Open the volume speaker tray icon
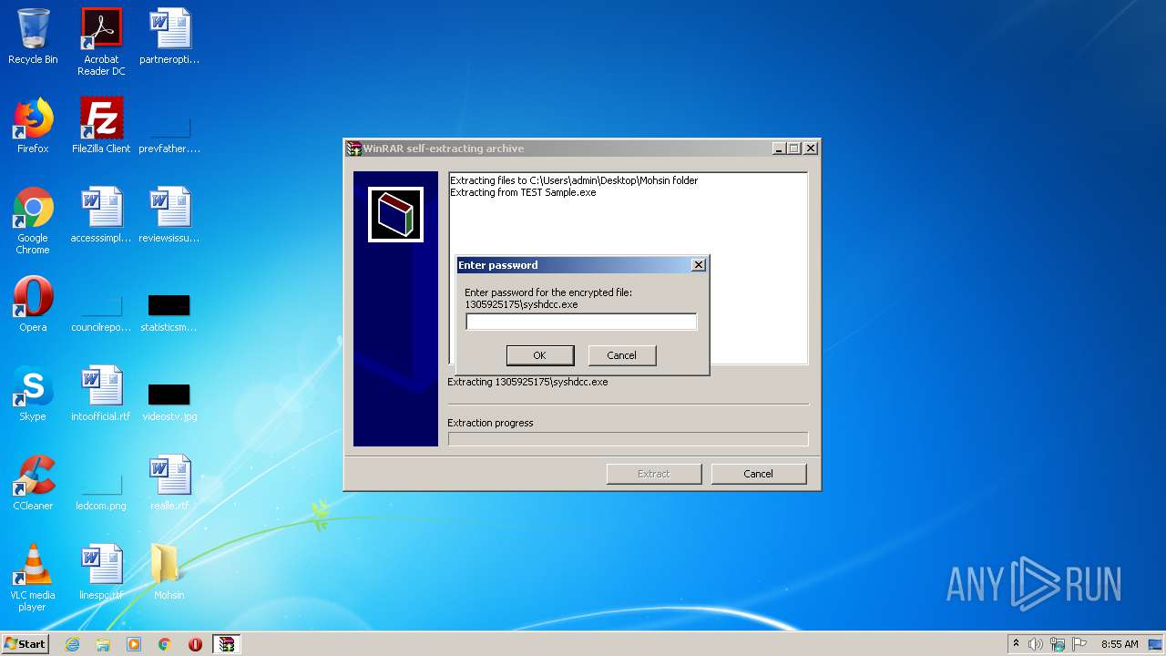 click(x=1036, y=644)
